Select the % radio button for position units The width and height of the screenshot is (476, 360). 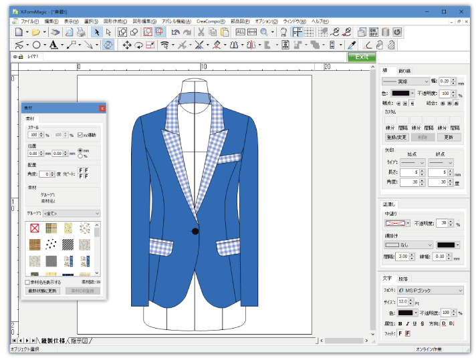point(80,156)
